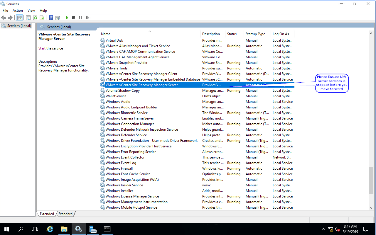Start the service using the green play toolbar icon
Viewport: 376px width, 235px height.
tap(67, 18)
